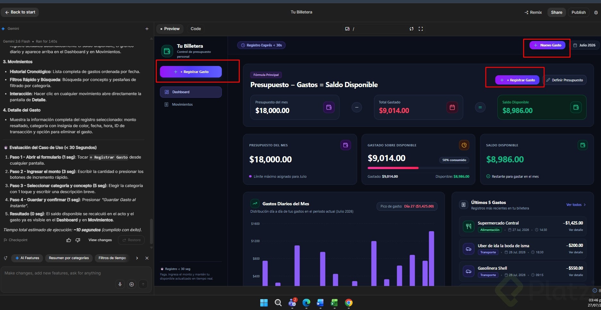Viewport: 601px width, 310px height.
Task: Open Google Chrome from the taskbar
Action: pyautogui.click(x=349, y=303)
